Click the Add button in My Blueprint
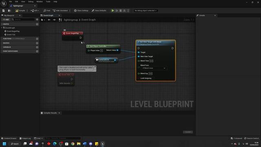The height and width of the screenshot is (147, 261). tap(6, 20)
